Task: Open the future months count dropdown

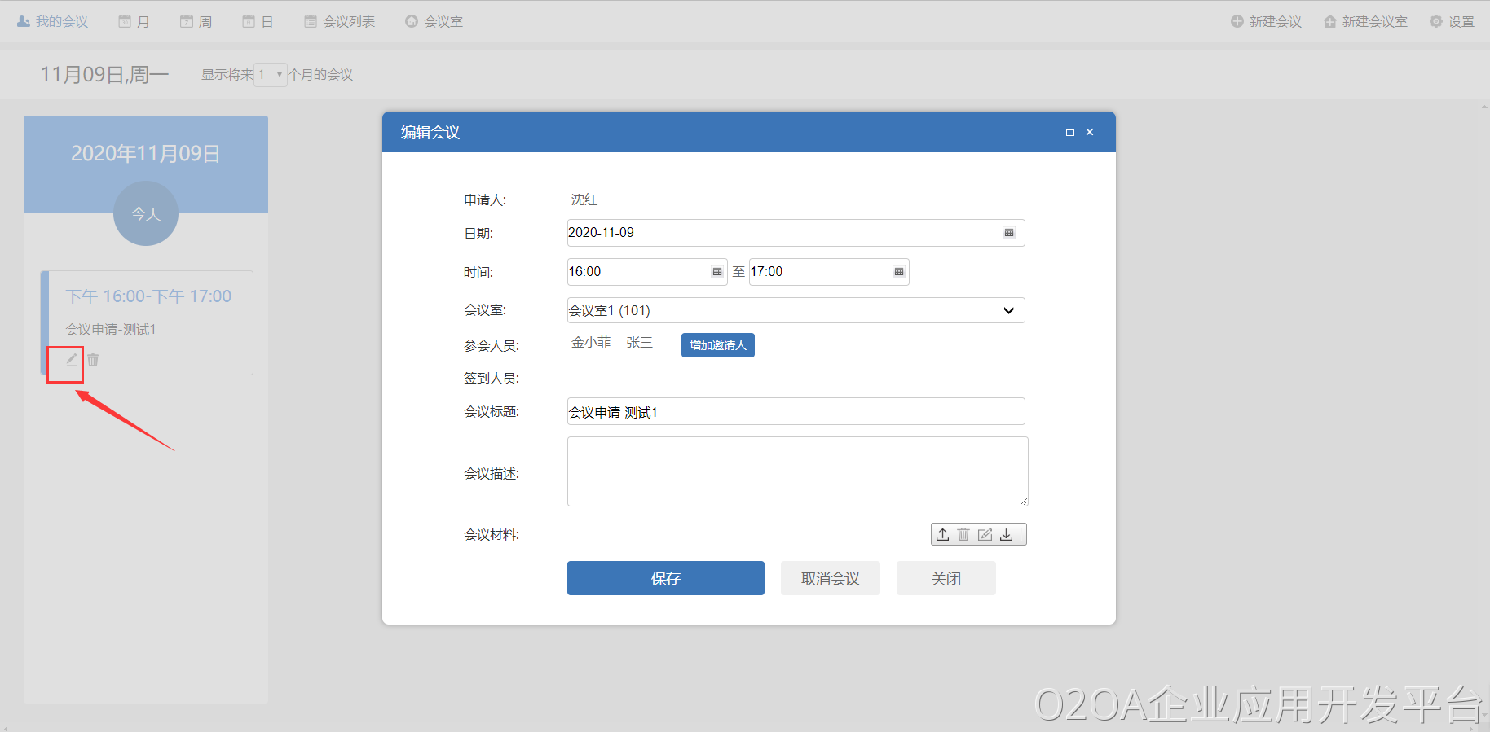Action: coord(271,75)
